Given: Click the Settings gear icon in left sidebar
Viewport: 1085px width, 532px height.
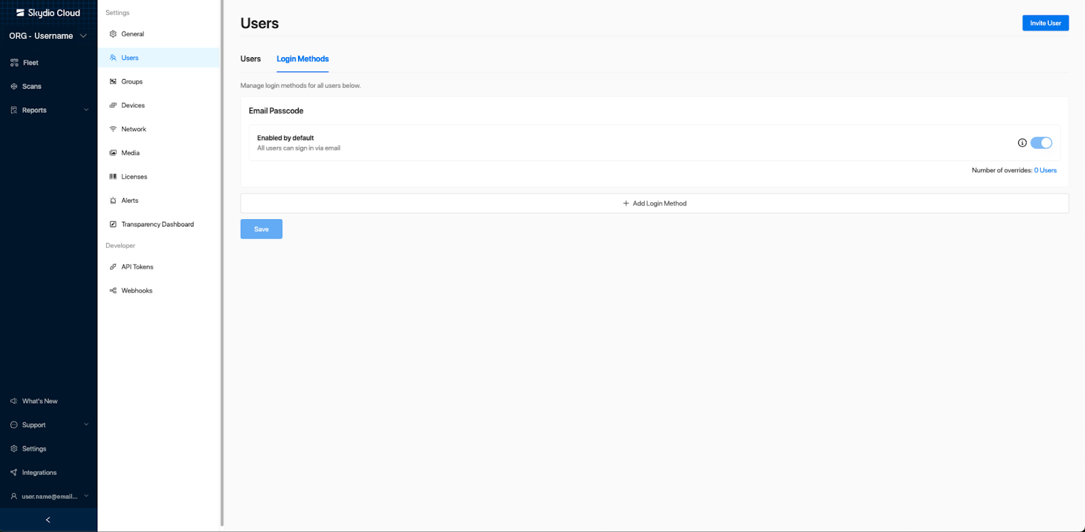Looking at the screenshot, I should [14, 449].
